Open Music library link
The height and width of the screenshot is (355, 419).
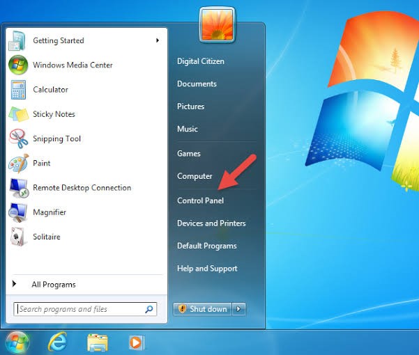(x=188, y=129)
